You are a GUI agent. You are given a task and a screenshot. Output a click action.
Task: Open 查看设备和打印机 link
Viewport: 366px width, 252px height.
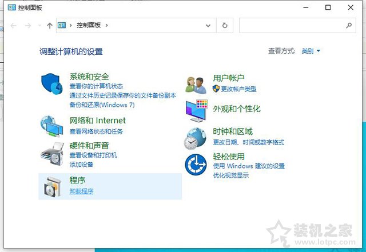click(93, 155)
